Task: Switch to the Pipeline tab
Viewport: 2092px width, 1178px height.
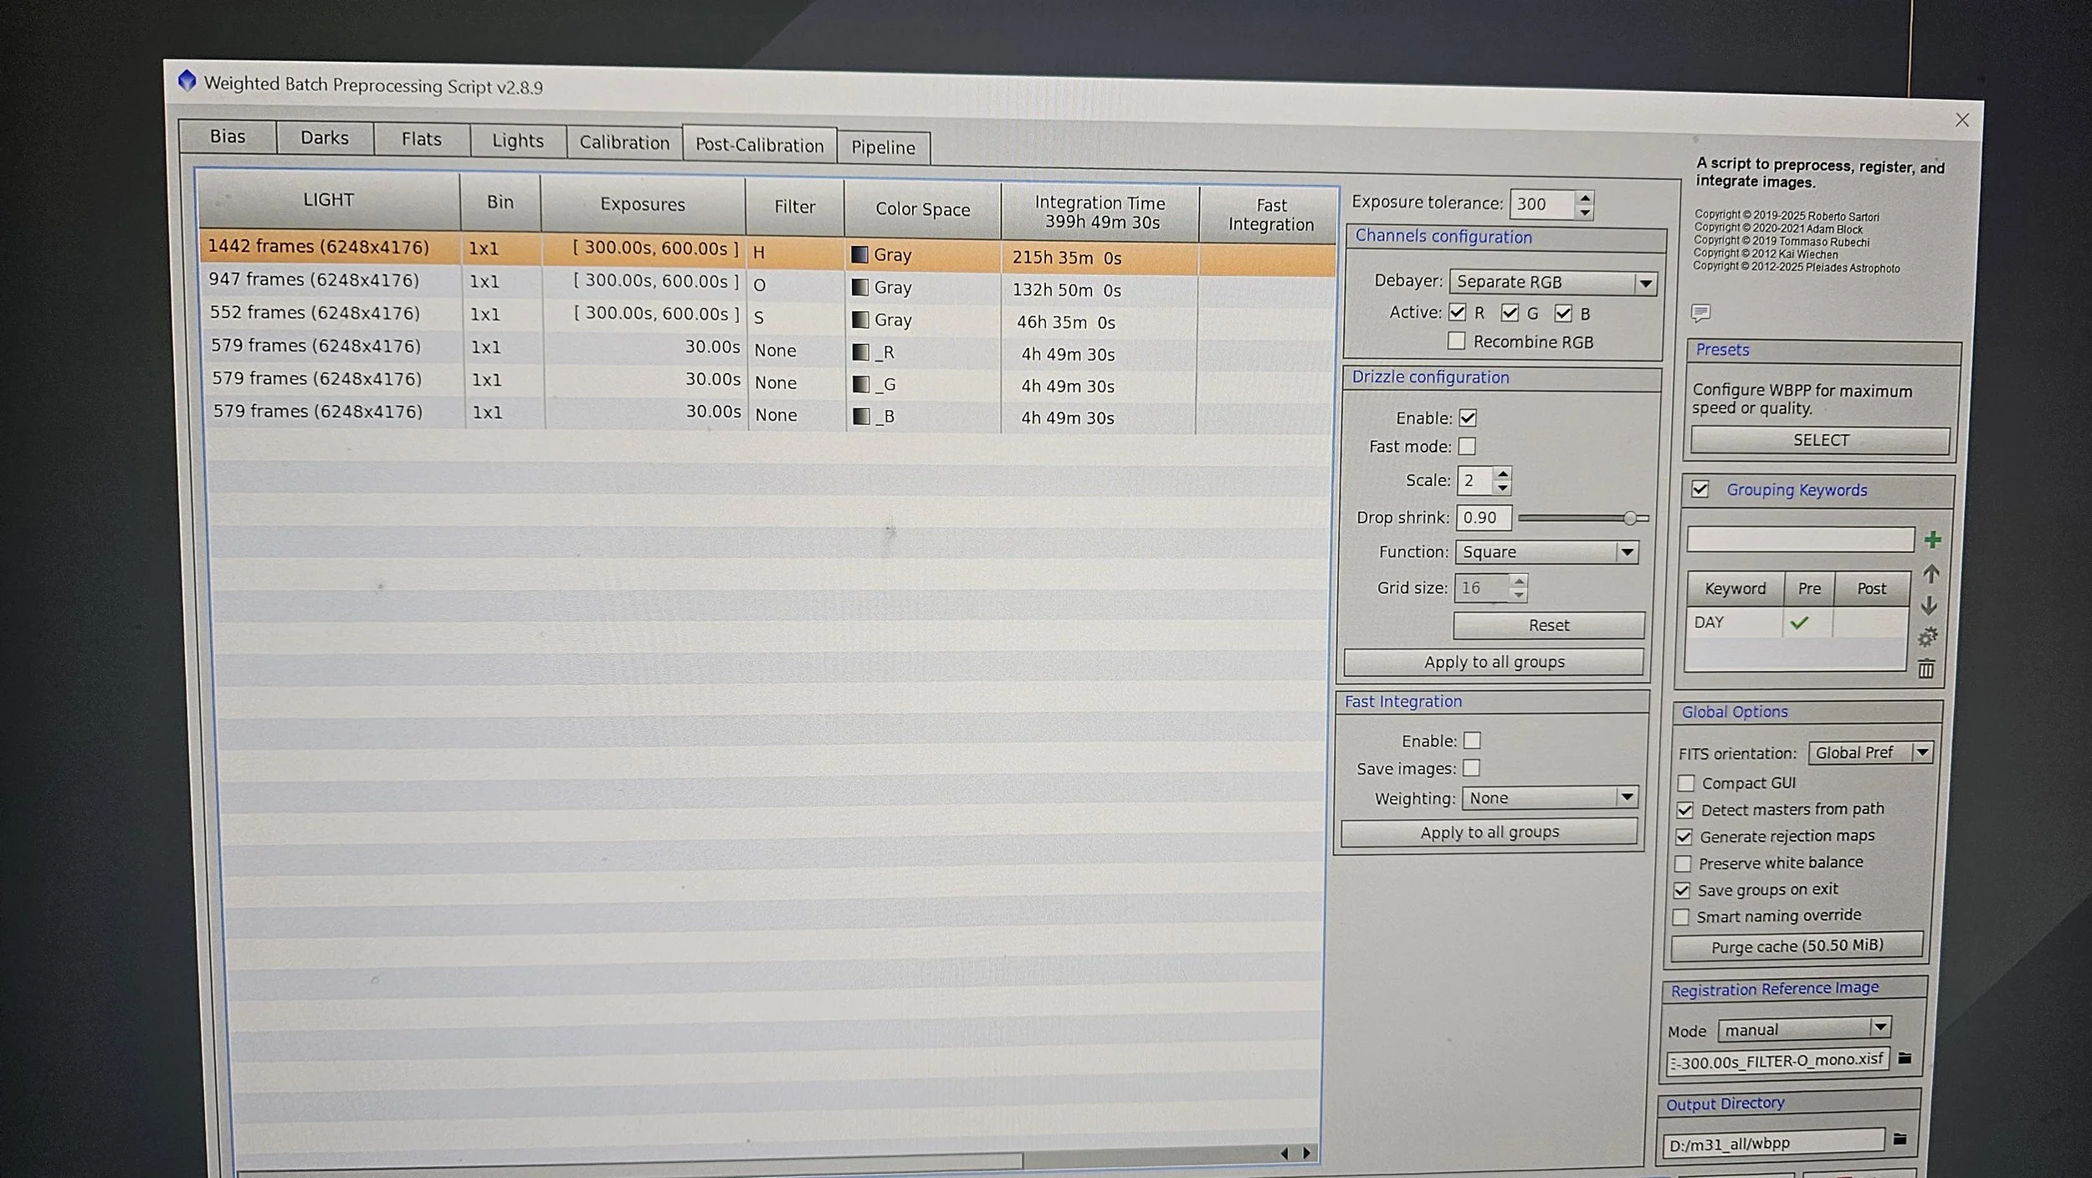Action: 883,148
